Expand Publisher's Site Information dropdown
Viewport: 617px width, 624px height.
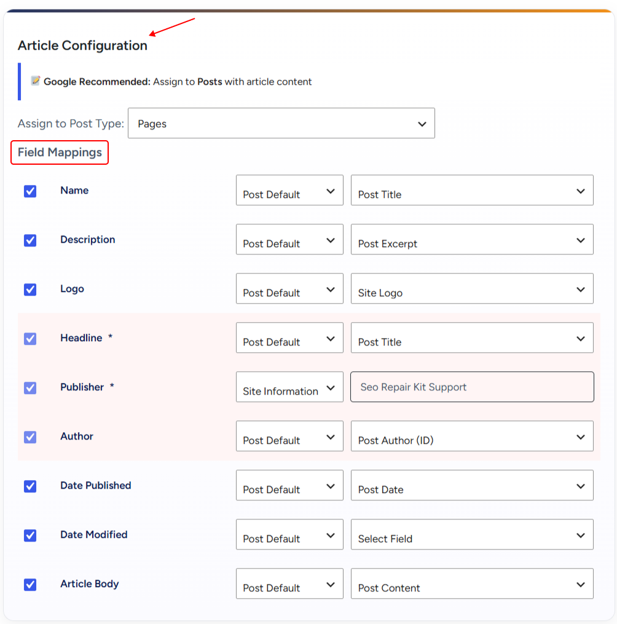289,387
